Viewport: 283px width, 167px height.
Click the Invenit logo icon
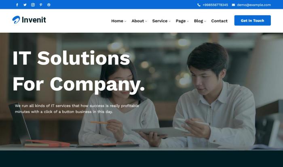[16, 20]
